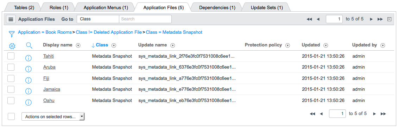Go to previous page in bottom pager

[x=321, y=114]
